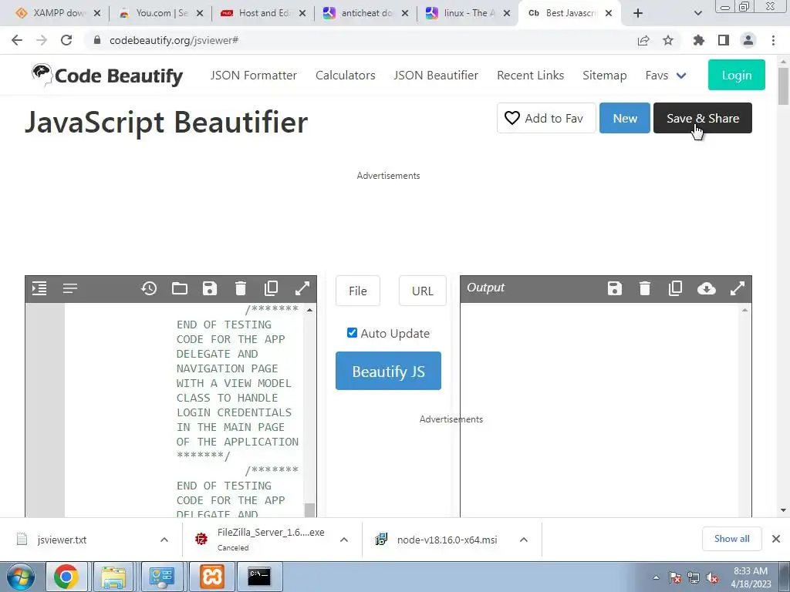Open the command prompt from the taskbar
790x592 pixels.
point(259,577)
